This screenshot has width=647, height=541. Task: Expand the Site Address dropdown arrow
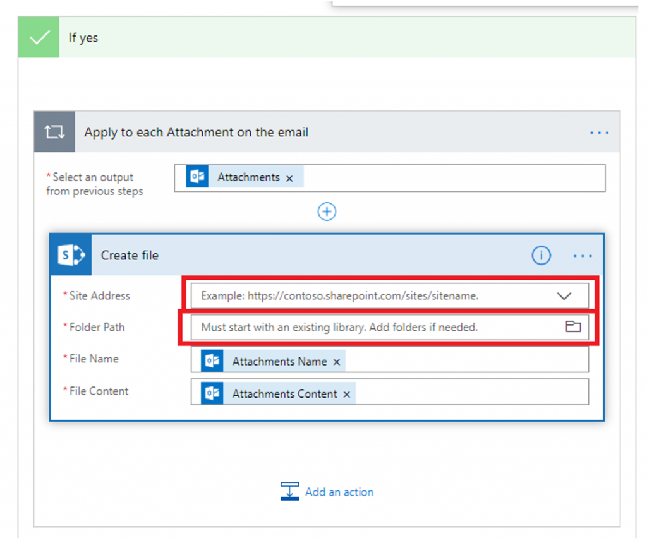pyautogui.click(x=564, y=295)
